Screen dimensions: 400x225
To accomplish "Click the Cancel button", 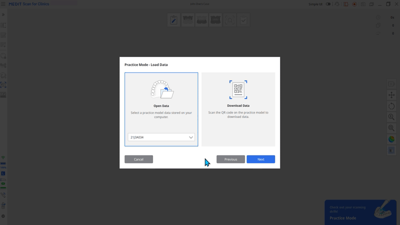I will coord(139,159).
